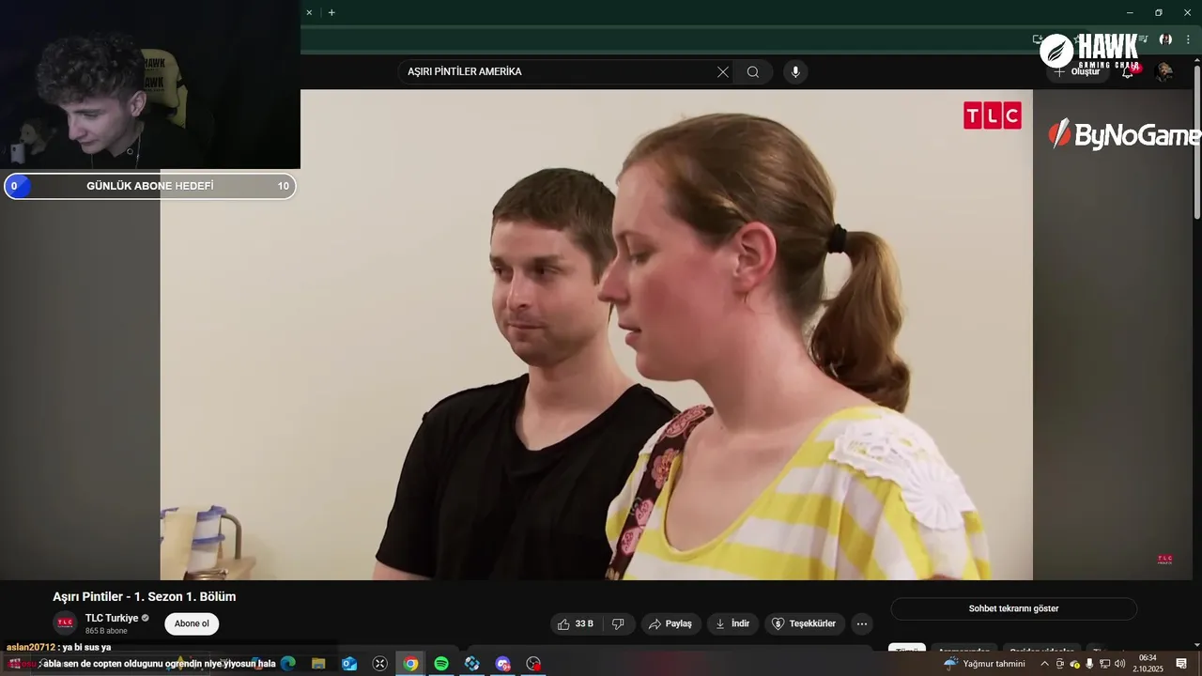
Task: Open the clock and calendar flyout
Action: point(1148,664)
